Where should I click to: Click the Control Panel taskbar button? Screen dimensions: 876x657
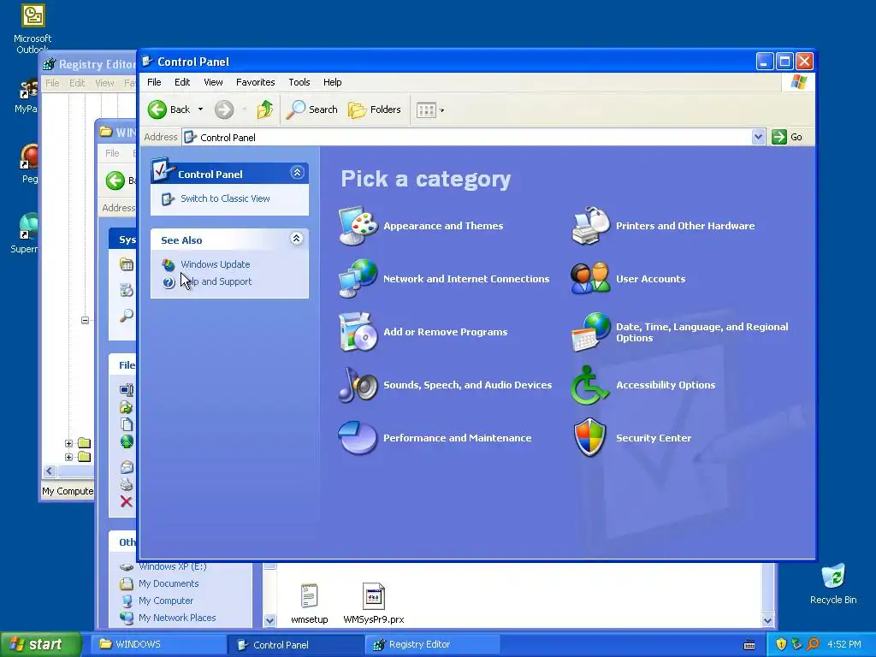click(x=296, y=644)
